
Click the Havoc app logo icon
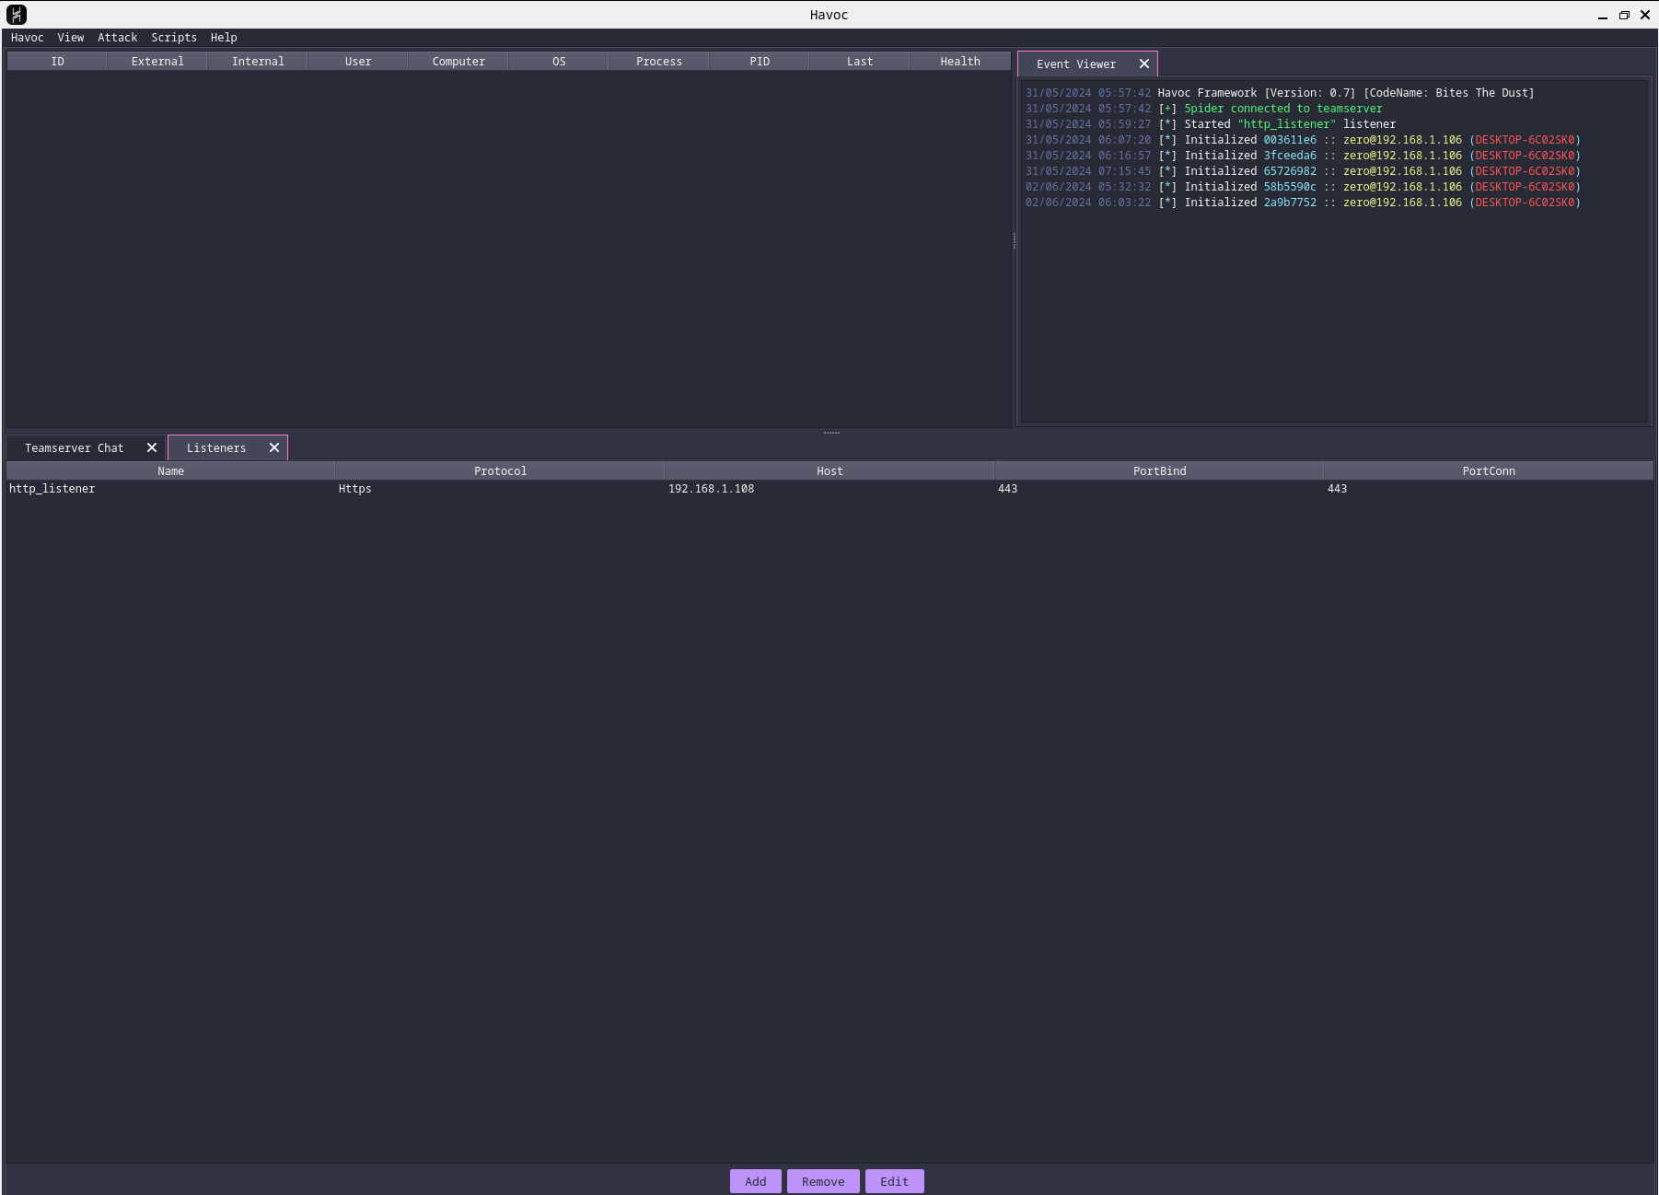pos(17,14)
